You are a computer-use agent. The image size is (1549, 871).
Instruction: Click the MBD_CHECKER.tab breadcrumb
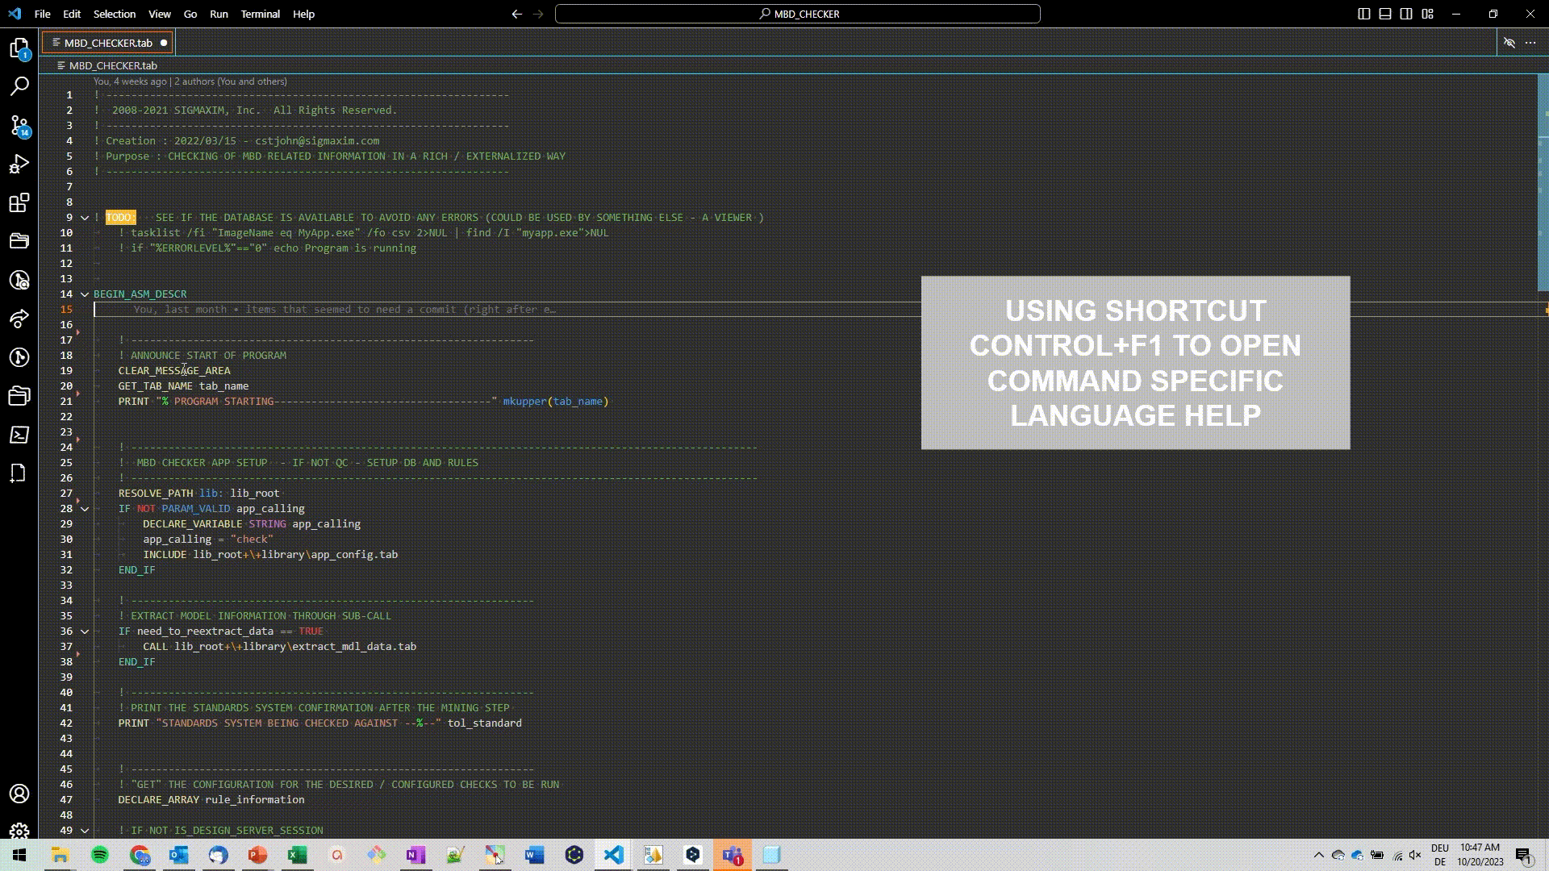[112, 65]
